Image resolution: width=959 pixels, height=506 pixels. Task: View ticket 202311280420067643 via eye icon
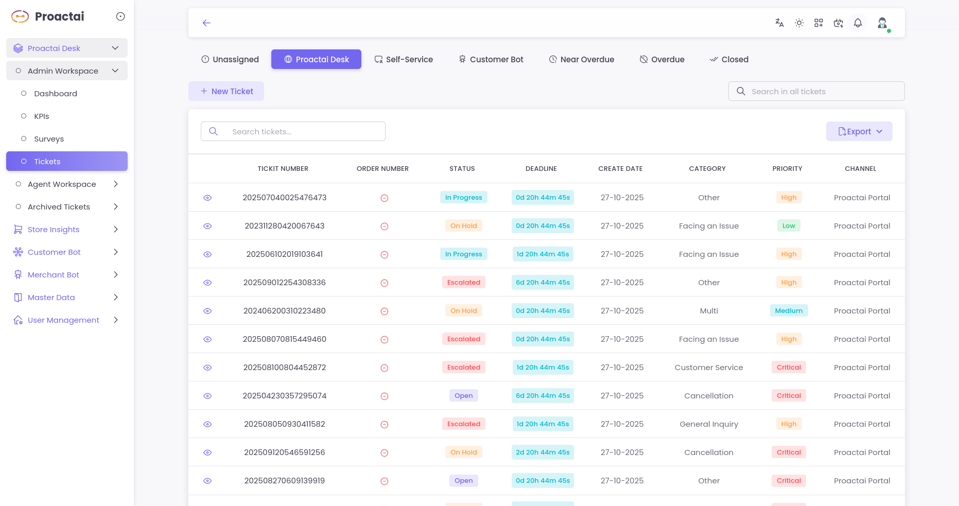click(207, 226)
